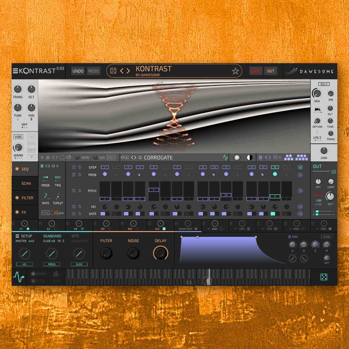Viewport: 349px width, 349px height.
Task: Click the rising curve shape under ENV
Action: (x=292, y=259)
